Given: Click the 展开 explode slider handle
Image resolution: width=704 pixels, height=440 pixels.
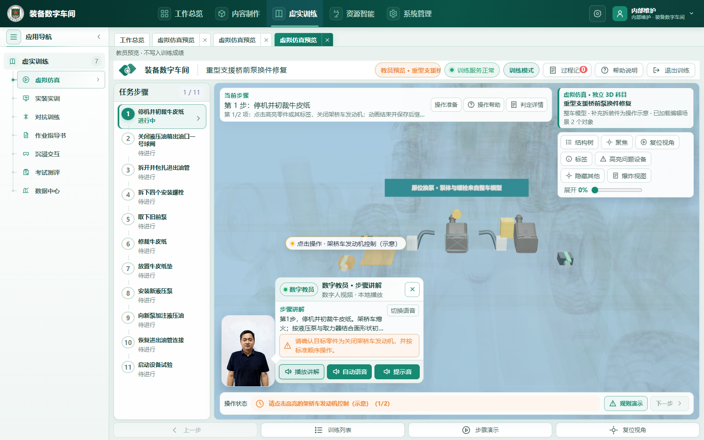Looking at the screenshot, I should coord(595,190).
